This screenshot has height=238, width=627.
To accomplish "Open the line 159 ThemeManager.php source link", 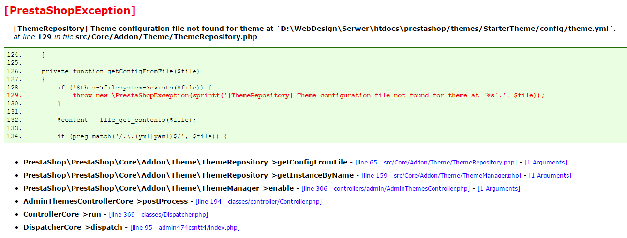I will click(x=441, y=176).
